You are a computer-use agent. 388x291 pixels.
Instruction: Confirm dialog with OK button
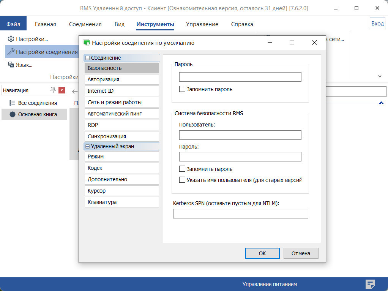[x=262, y=253]
